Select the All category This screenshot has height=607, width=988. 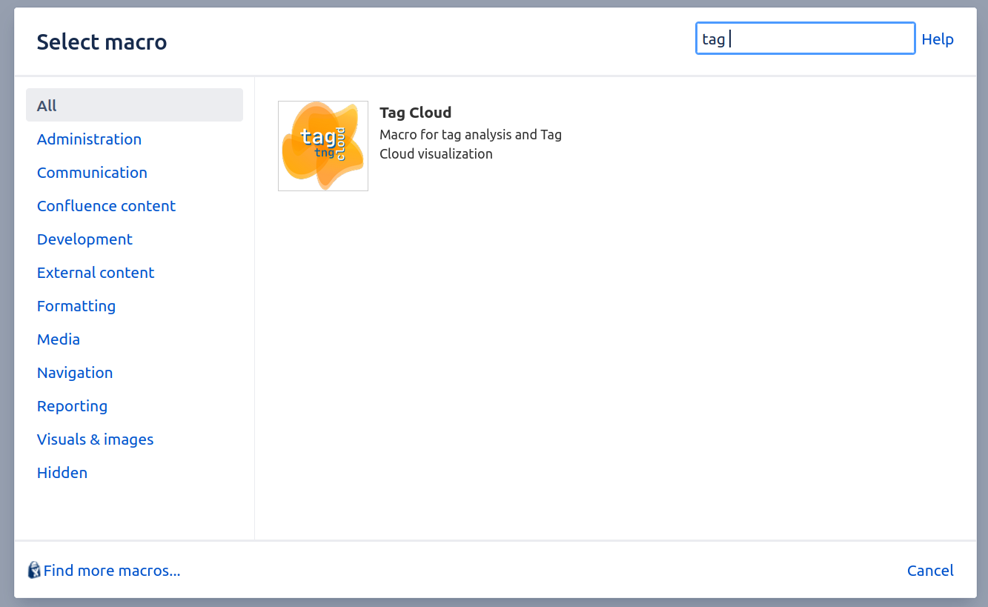point(46,105)
